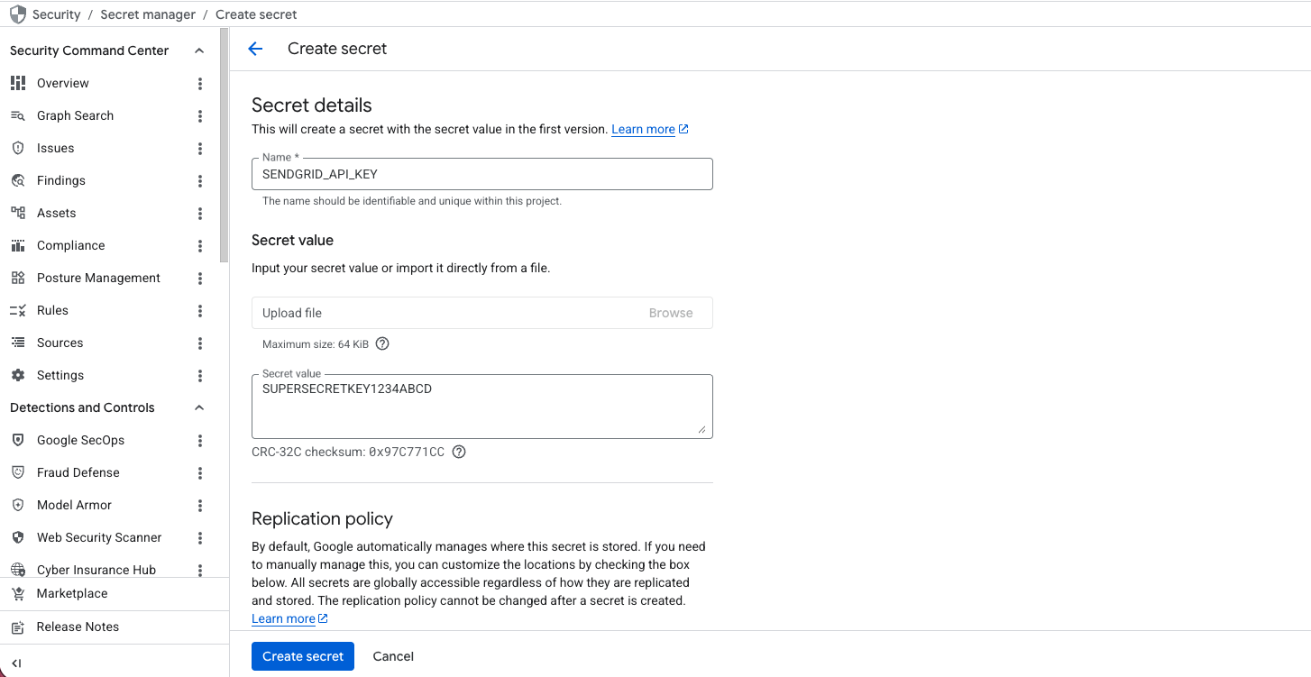1311x677 pixels.
Task: Click the back arrow beside Create secret
Action: 255,49
